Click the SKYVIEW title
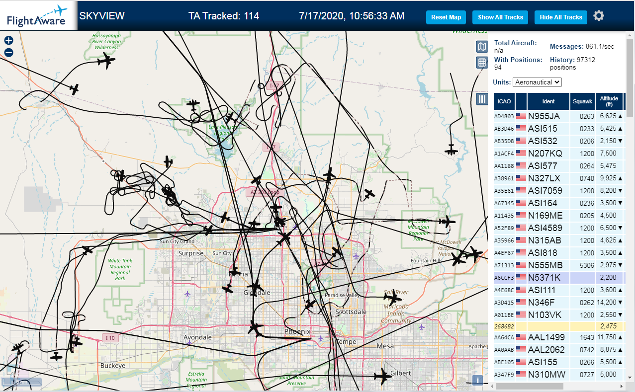This screenshot has height=392, width=635. [x=102, y=16]
